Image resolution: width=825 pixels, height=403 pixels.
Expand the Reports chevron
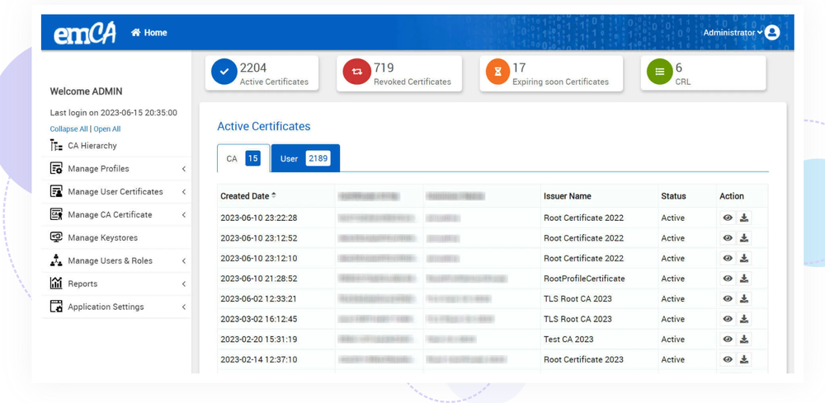(x=184, y=284)
